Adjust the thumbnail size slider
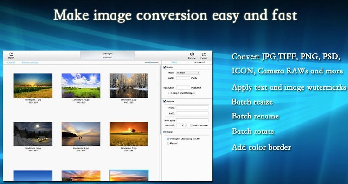This screenshot has height=184, width=348. [x=152, y=62]
